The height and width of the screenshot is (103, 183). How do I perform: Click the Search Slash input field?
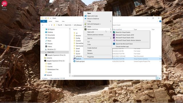pyautogui.click(x=136, y=25)
